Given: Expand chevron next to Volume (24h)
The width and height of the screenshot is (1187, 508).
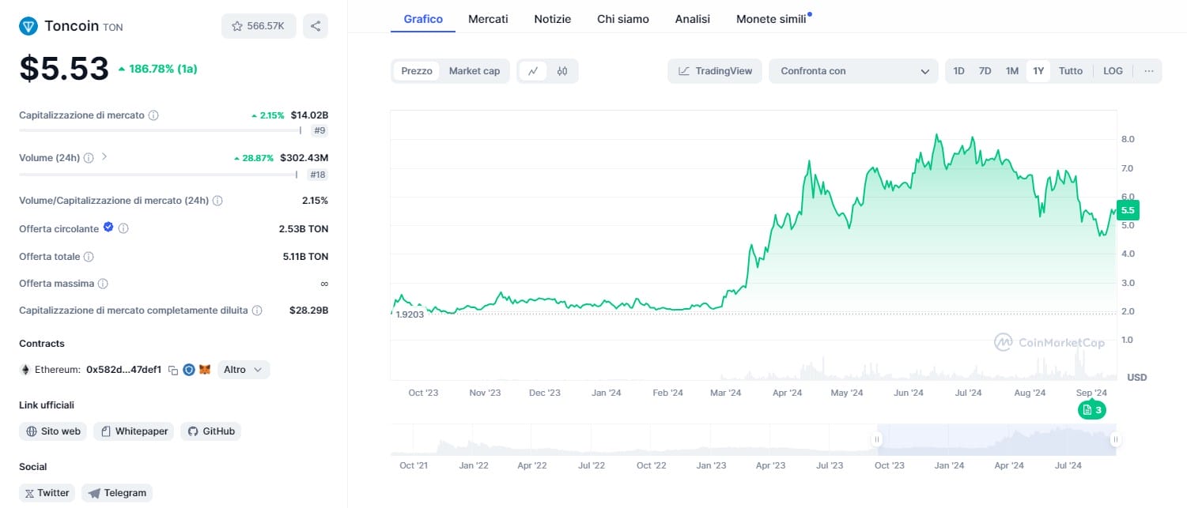Looking at the screenshot, I should [x=104, y=157].
